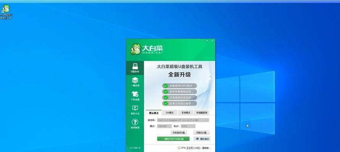
Task: Open the 快捷键查询 tab
Action: pos(201,113)
